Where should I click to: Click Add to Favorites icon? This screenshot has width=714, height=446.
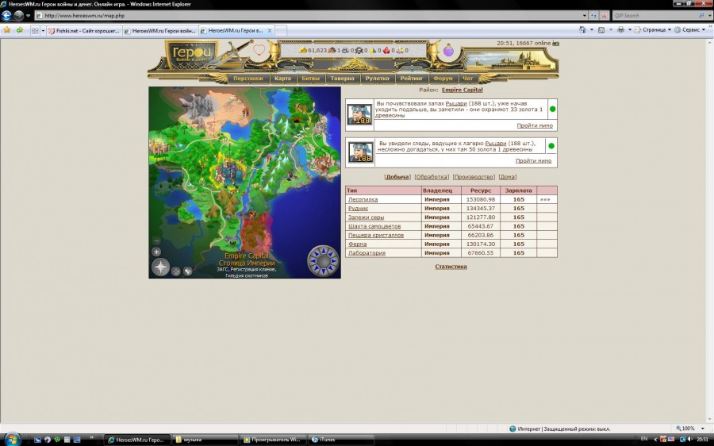pos(20,30)
